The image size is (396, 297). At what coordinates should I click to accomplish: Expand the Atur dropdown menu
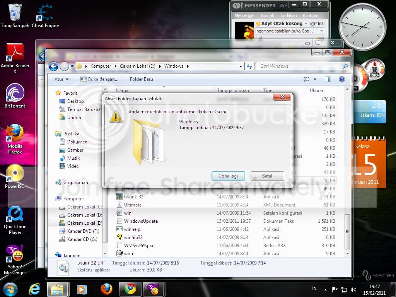61,79
